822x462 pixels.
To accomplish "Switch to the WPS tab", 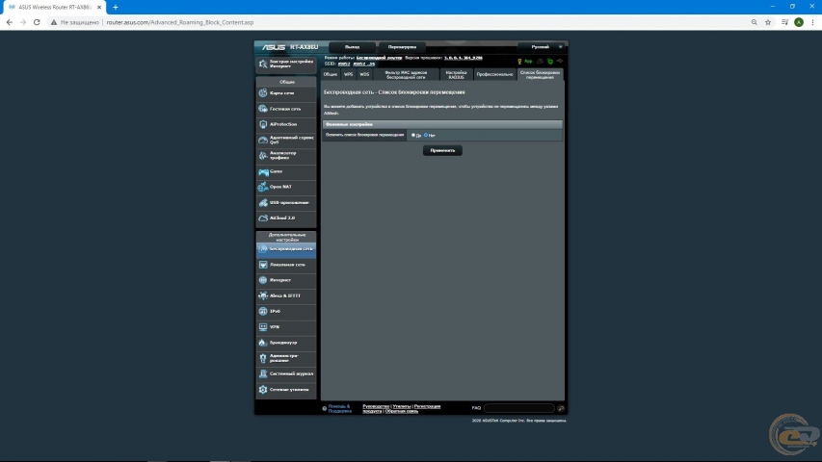I will tap(348, 74).
